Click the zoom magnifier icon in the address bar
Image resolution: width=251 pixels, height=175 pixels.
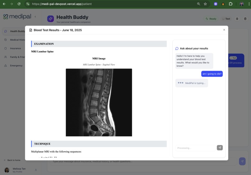coord(198,4)
